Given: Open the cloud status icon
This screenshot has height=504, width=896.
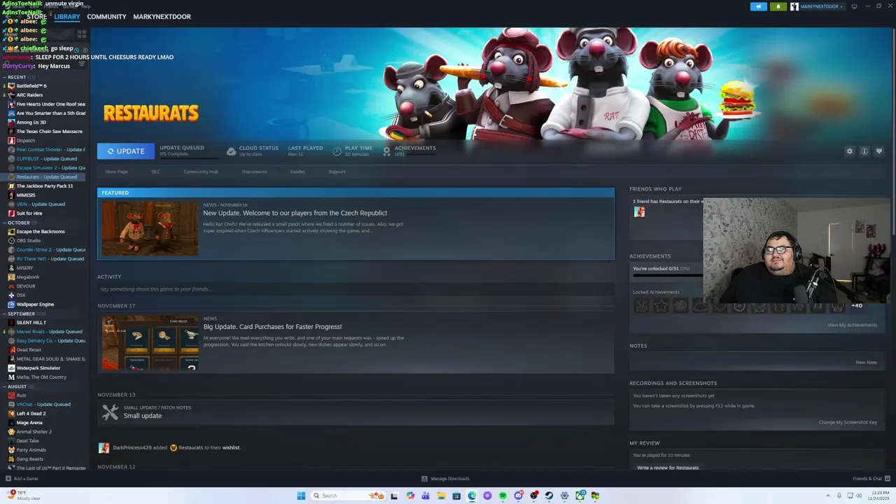Looking at the screenshot, I should click(x=231, y=151).
